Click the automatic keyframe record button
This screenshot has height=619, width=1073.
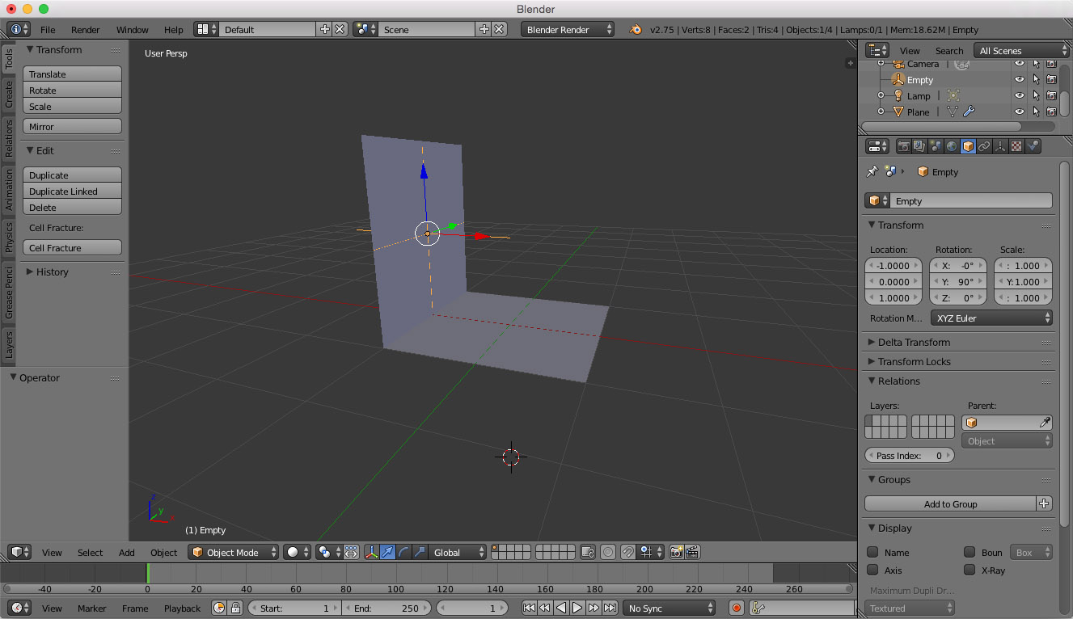[736, 608]
